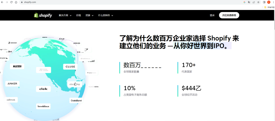275x121 pixels.
Task: Click the Shopify logo
Action: (x=43, y=15)
